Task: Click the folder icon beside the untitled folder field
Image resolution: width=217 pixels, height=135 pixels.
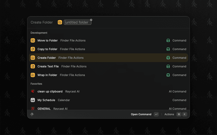Action: click(60, 22)
